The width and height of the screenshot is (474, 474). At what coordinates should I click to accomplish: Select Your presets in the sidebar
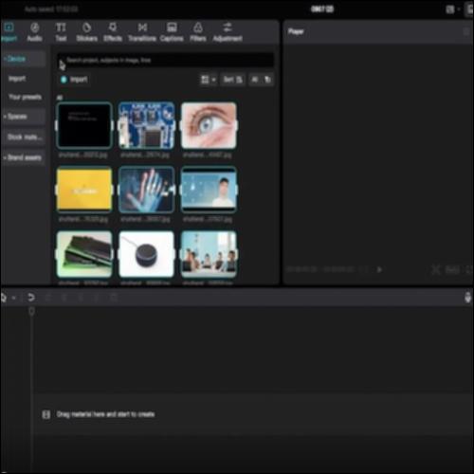(25, 97)
